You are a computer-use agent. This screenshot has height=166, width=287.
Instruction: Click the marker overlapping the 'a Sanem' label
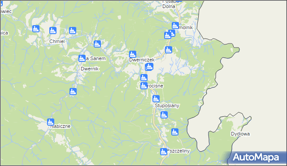pos(82,58)
